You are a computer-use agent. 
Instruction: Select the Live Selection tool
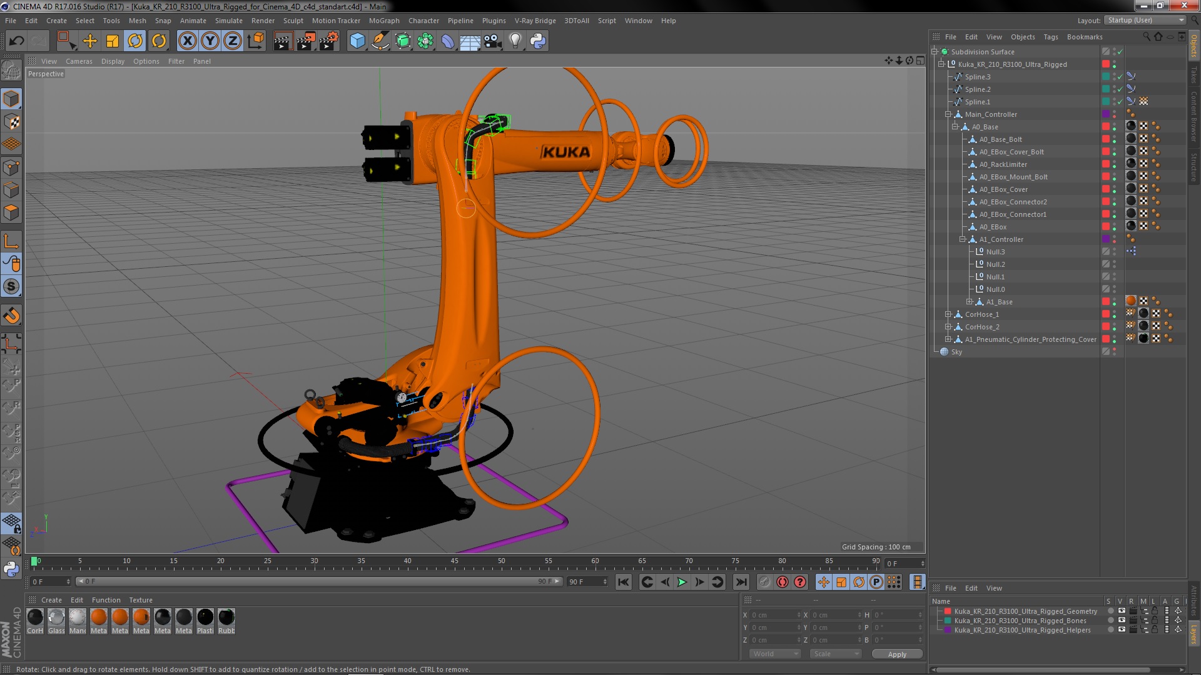(66, 41)
